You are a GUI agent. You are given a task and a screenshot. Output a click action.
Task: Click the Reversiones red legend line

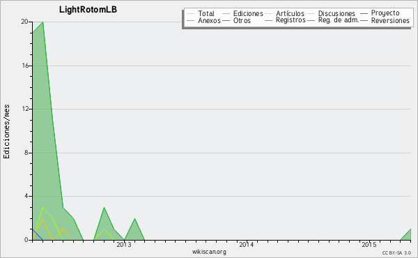click(364, 20)
